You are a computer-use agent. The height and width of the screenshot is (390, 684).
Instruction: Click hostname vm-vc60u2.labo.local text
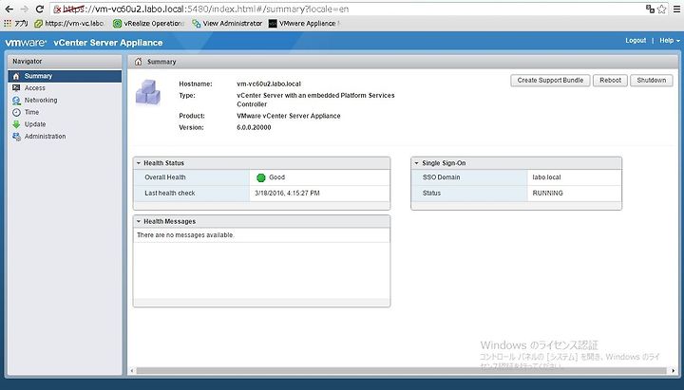[x=269, y=84]
